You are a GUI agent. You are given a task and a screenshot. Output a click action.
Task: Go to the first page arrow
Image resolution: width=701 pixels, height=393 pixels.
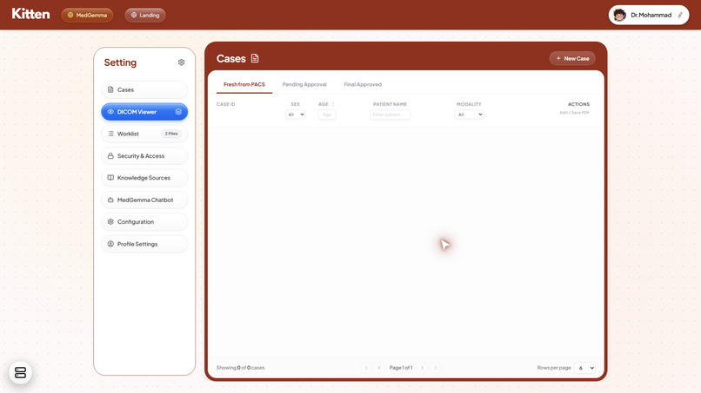365,368
